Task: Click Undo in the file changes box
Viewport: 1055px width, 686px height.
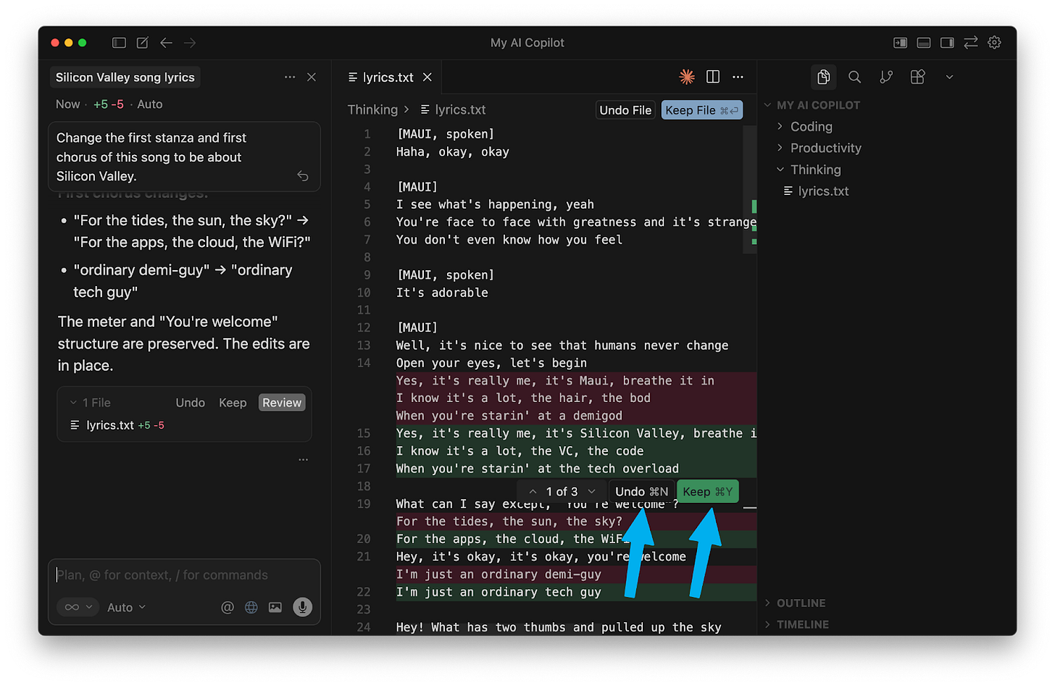Action: 190,403
